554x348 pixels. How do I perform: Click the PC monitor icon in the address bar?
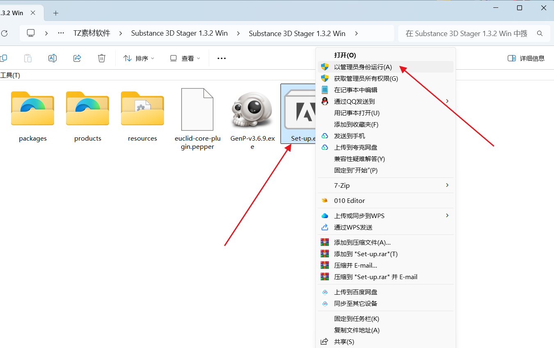tap(31, 33)
